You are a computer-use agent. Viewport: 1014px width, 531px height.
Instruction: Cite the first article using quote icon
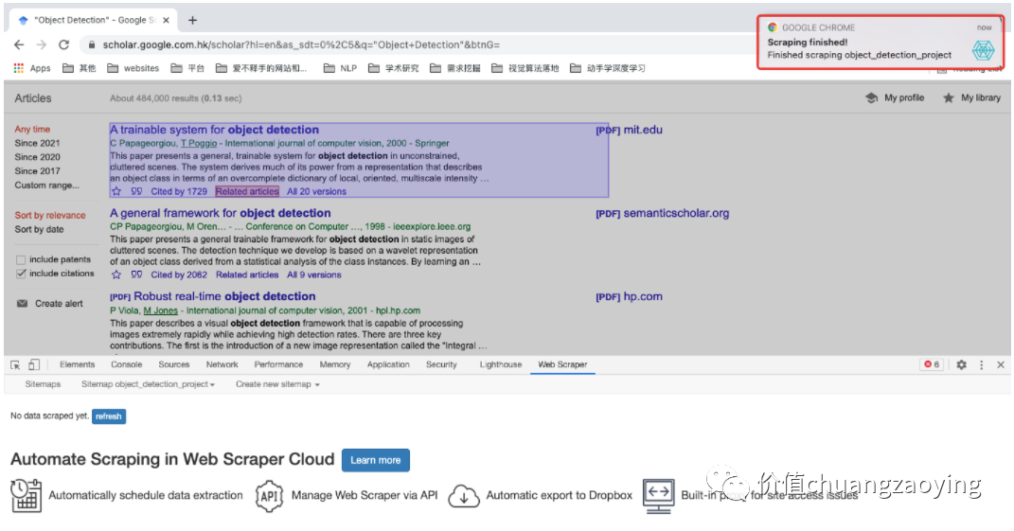click(x=136, y=191)
